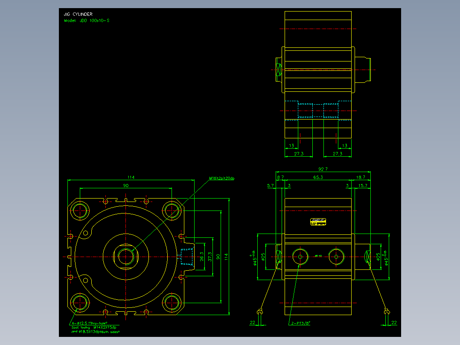Click the "65.3" body length dimension
This screenshot has width=460, height=345.
click(x=318, y=177)
